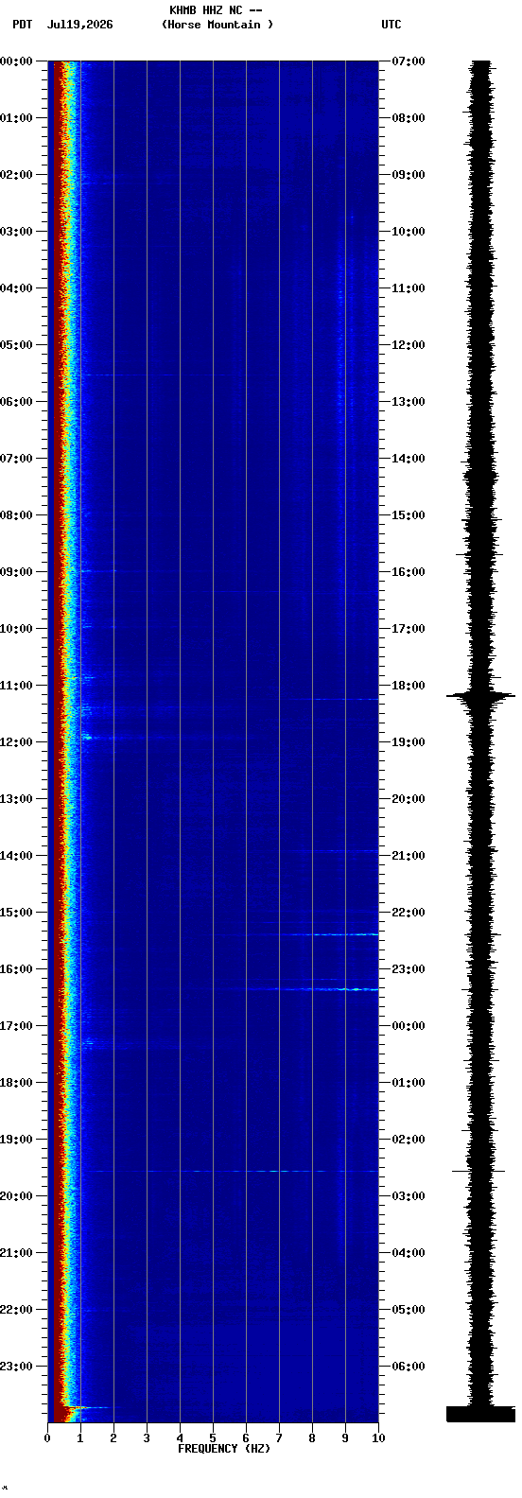Click the large seismogram spike near 18:00 UTC
Screen dimensions: 522x1498
click(x=481, y=697)
